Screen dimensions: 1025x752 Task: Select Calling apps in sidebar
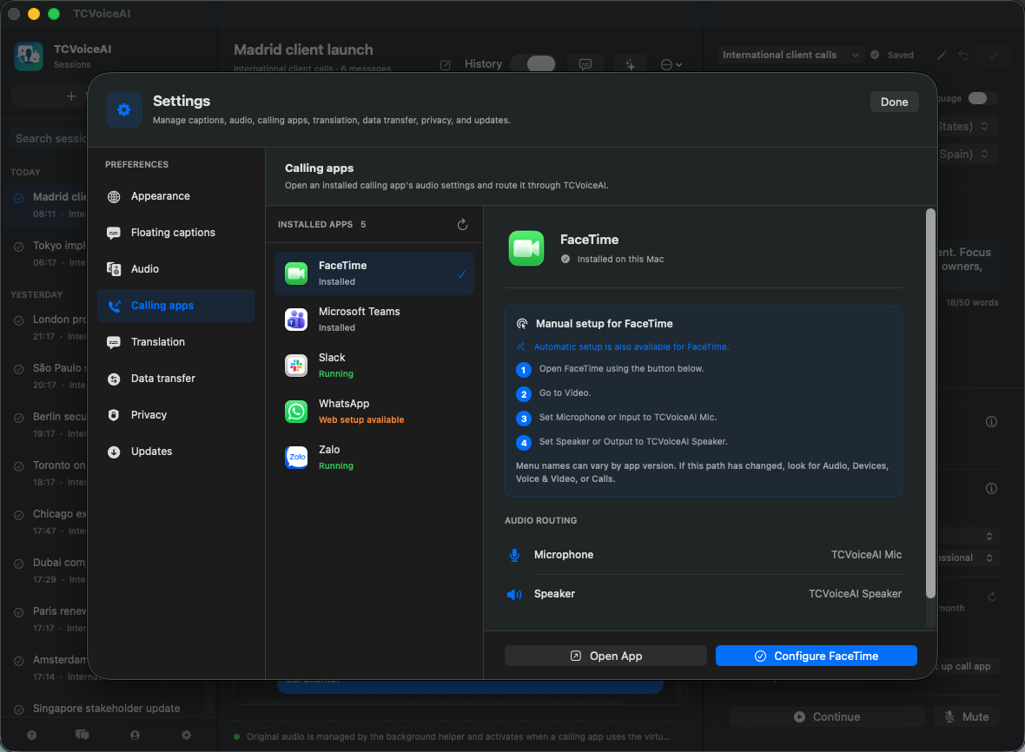(175, 306)
